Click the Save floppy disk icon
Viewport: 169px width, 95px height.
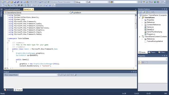pyautogui.click(x=15, y=2)
